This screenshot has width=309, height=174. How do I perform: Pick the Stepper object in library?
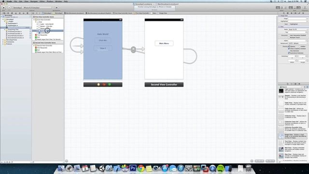point(293,97)
